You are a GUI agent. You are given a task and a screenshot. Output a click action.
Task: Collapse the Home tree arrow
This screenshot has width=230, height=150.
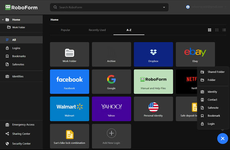(x=3, y=20)
